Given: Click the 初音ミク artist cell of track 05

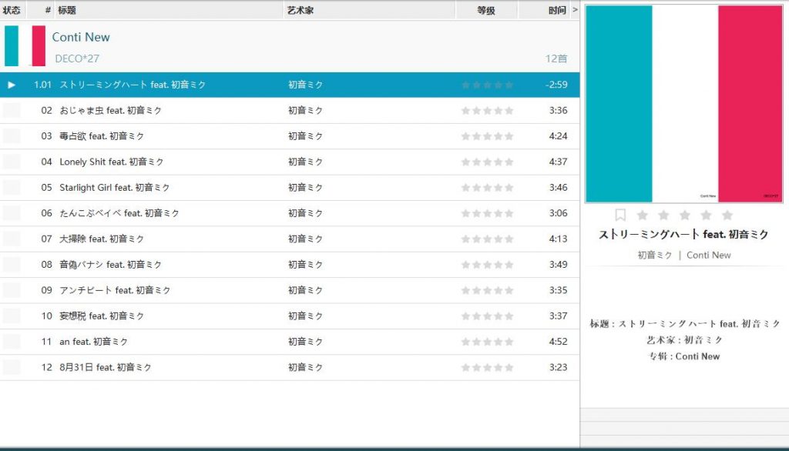Looking at the screenshot, I should tap(305, 188).
